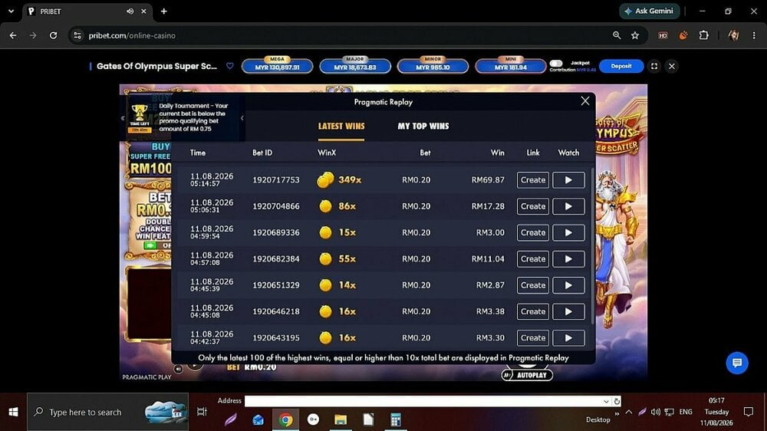Image resolution: width=767 pixels, height=431 pixels.
Task: Start AUTOPLAY in the game
Action: point(527,375)
